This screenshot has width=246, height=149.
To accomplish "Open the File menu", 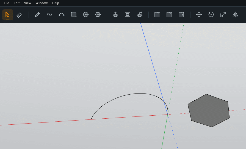I will [6, 3].
